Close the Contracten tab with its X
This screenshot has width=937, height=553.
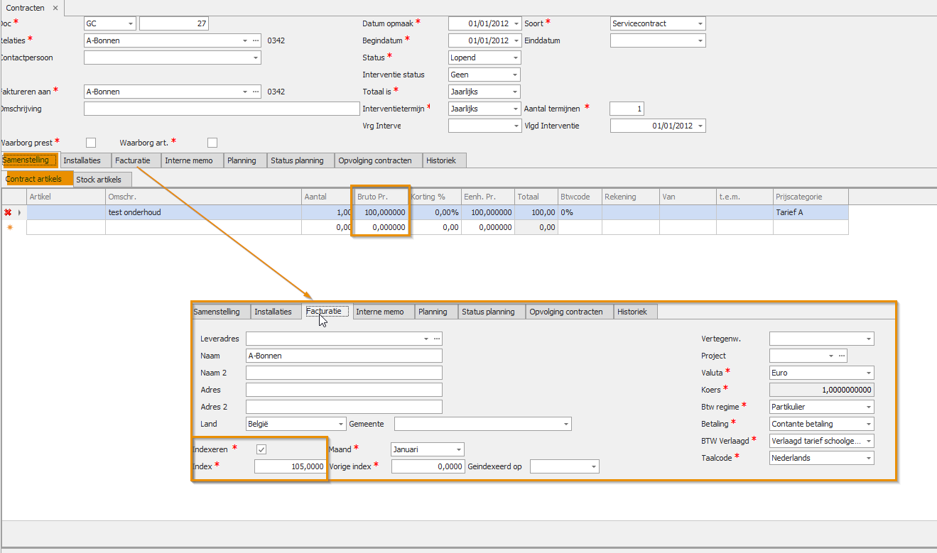[x=54, y=8]
